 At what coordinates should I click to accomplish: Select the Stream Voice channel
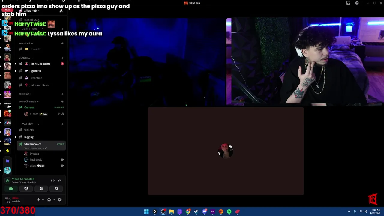tap(41, 145)
